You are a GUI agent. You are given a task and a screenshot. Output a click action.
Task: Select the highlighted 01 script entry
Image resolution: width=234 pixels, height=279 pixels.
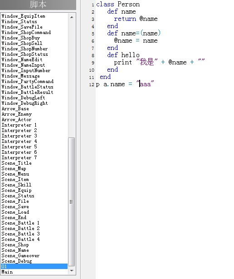34,266
